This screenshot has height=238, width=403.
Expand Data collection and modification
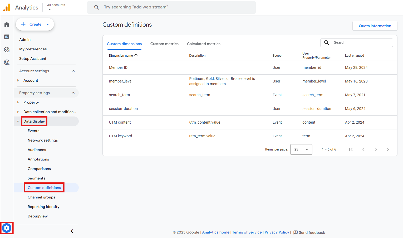(18, 112)
